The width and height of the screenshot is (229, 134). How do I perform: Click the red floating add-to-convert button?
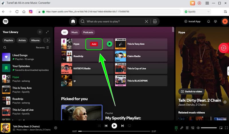(224, 48)
